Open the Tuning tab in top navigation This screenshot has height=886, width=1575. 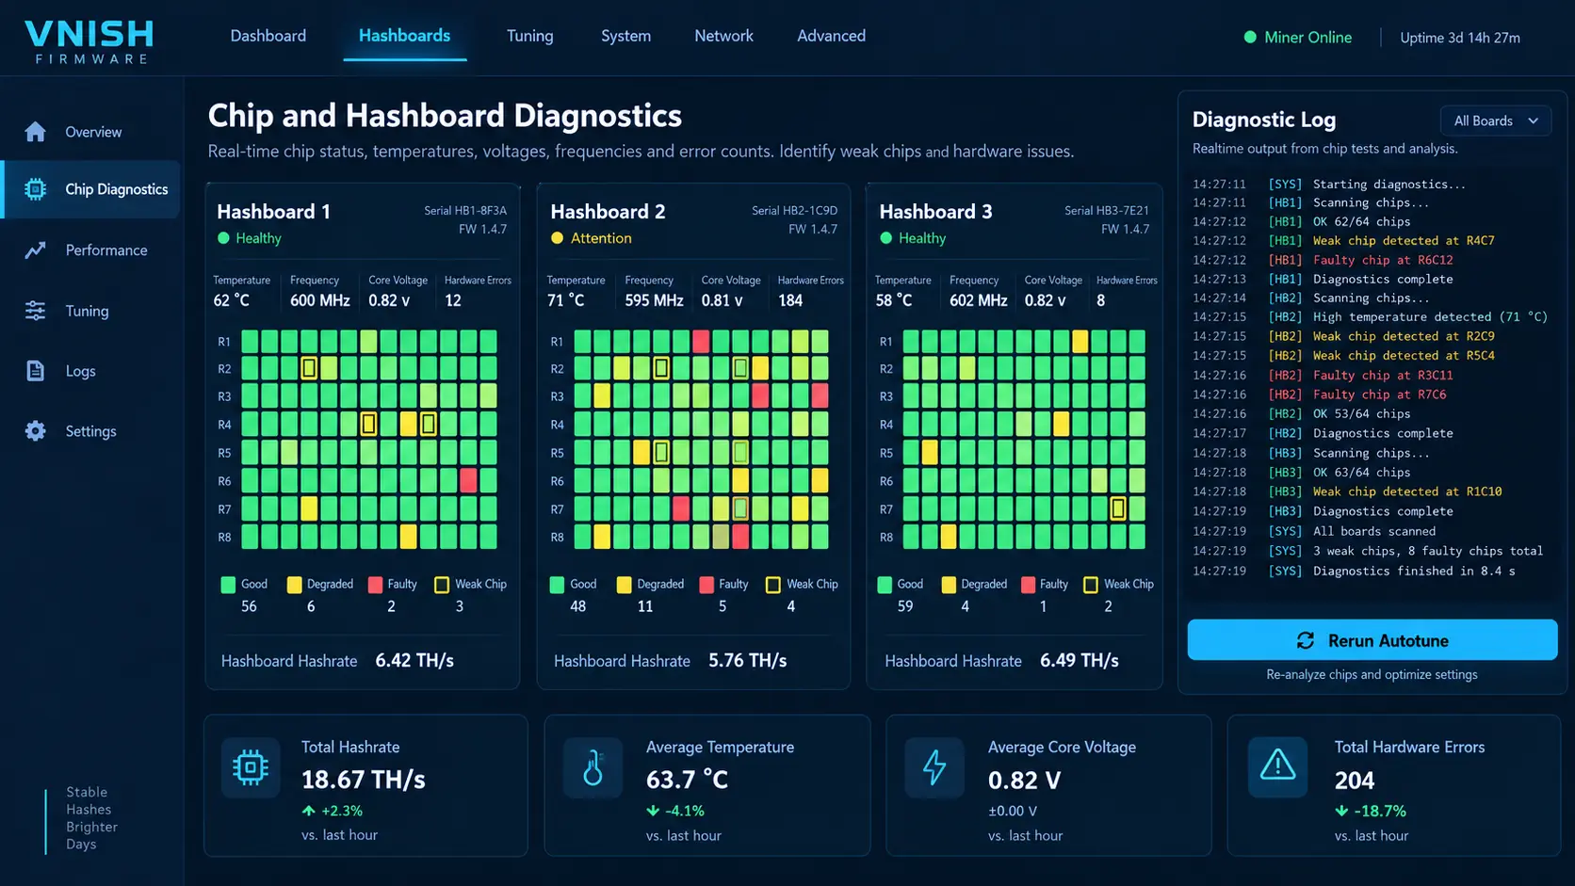pos(530,36)
